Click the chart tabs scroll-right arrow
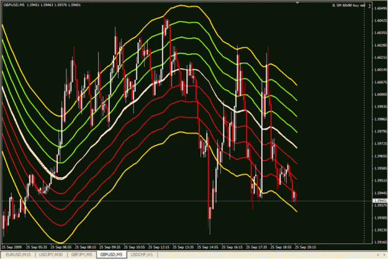Image resolution: width=388 pixels, height=259 pixels. pyautogui.click(x=384, y=255)
